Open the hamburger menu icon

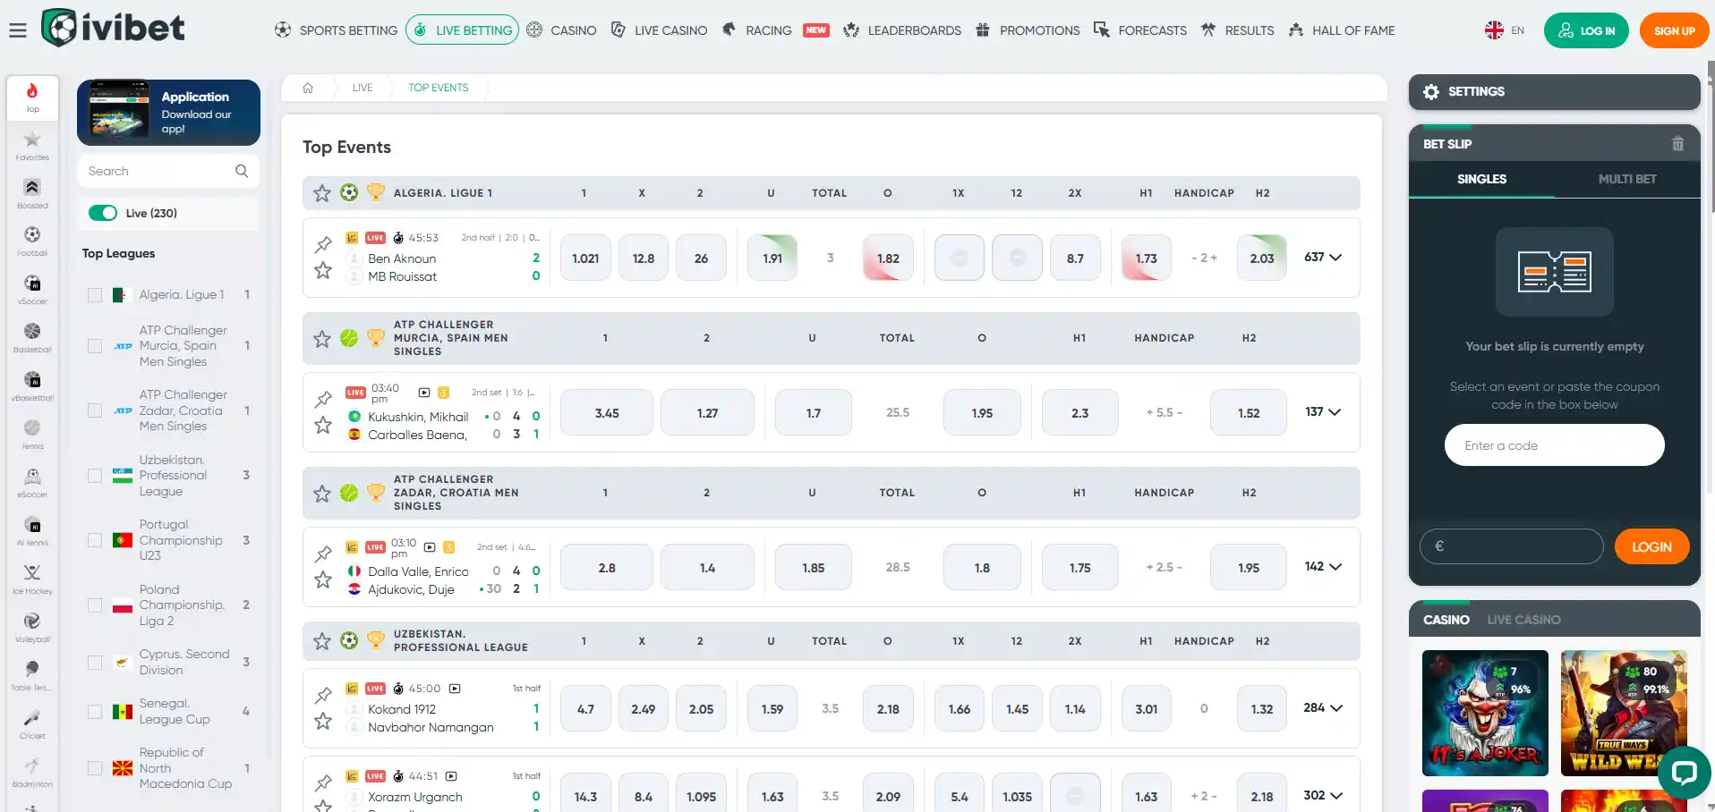[18, 30]
